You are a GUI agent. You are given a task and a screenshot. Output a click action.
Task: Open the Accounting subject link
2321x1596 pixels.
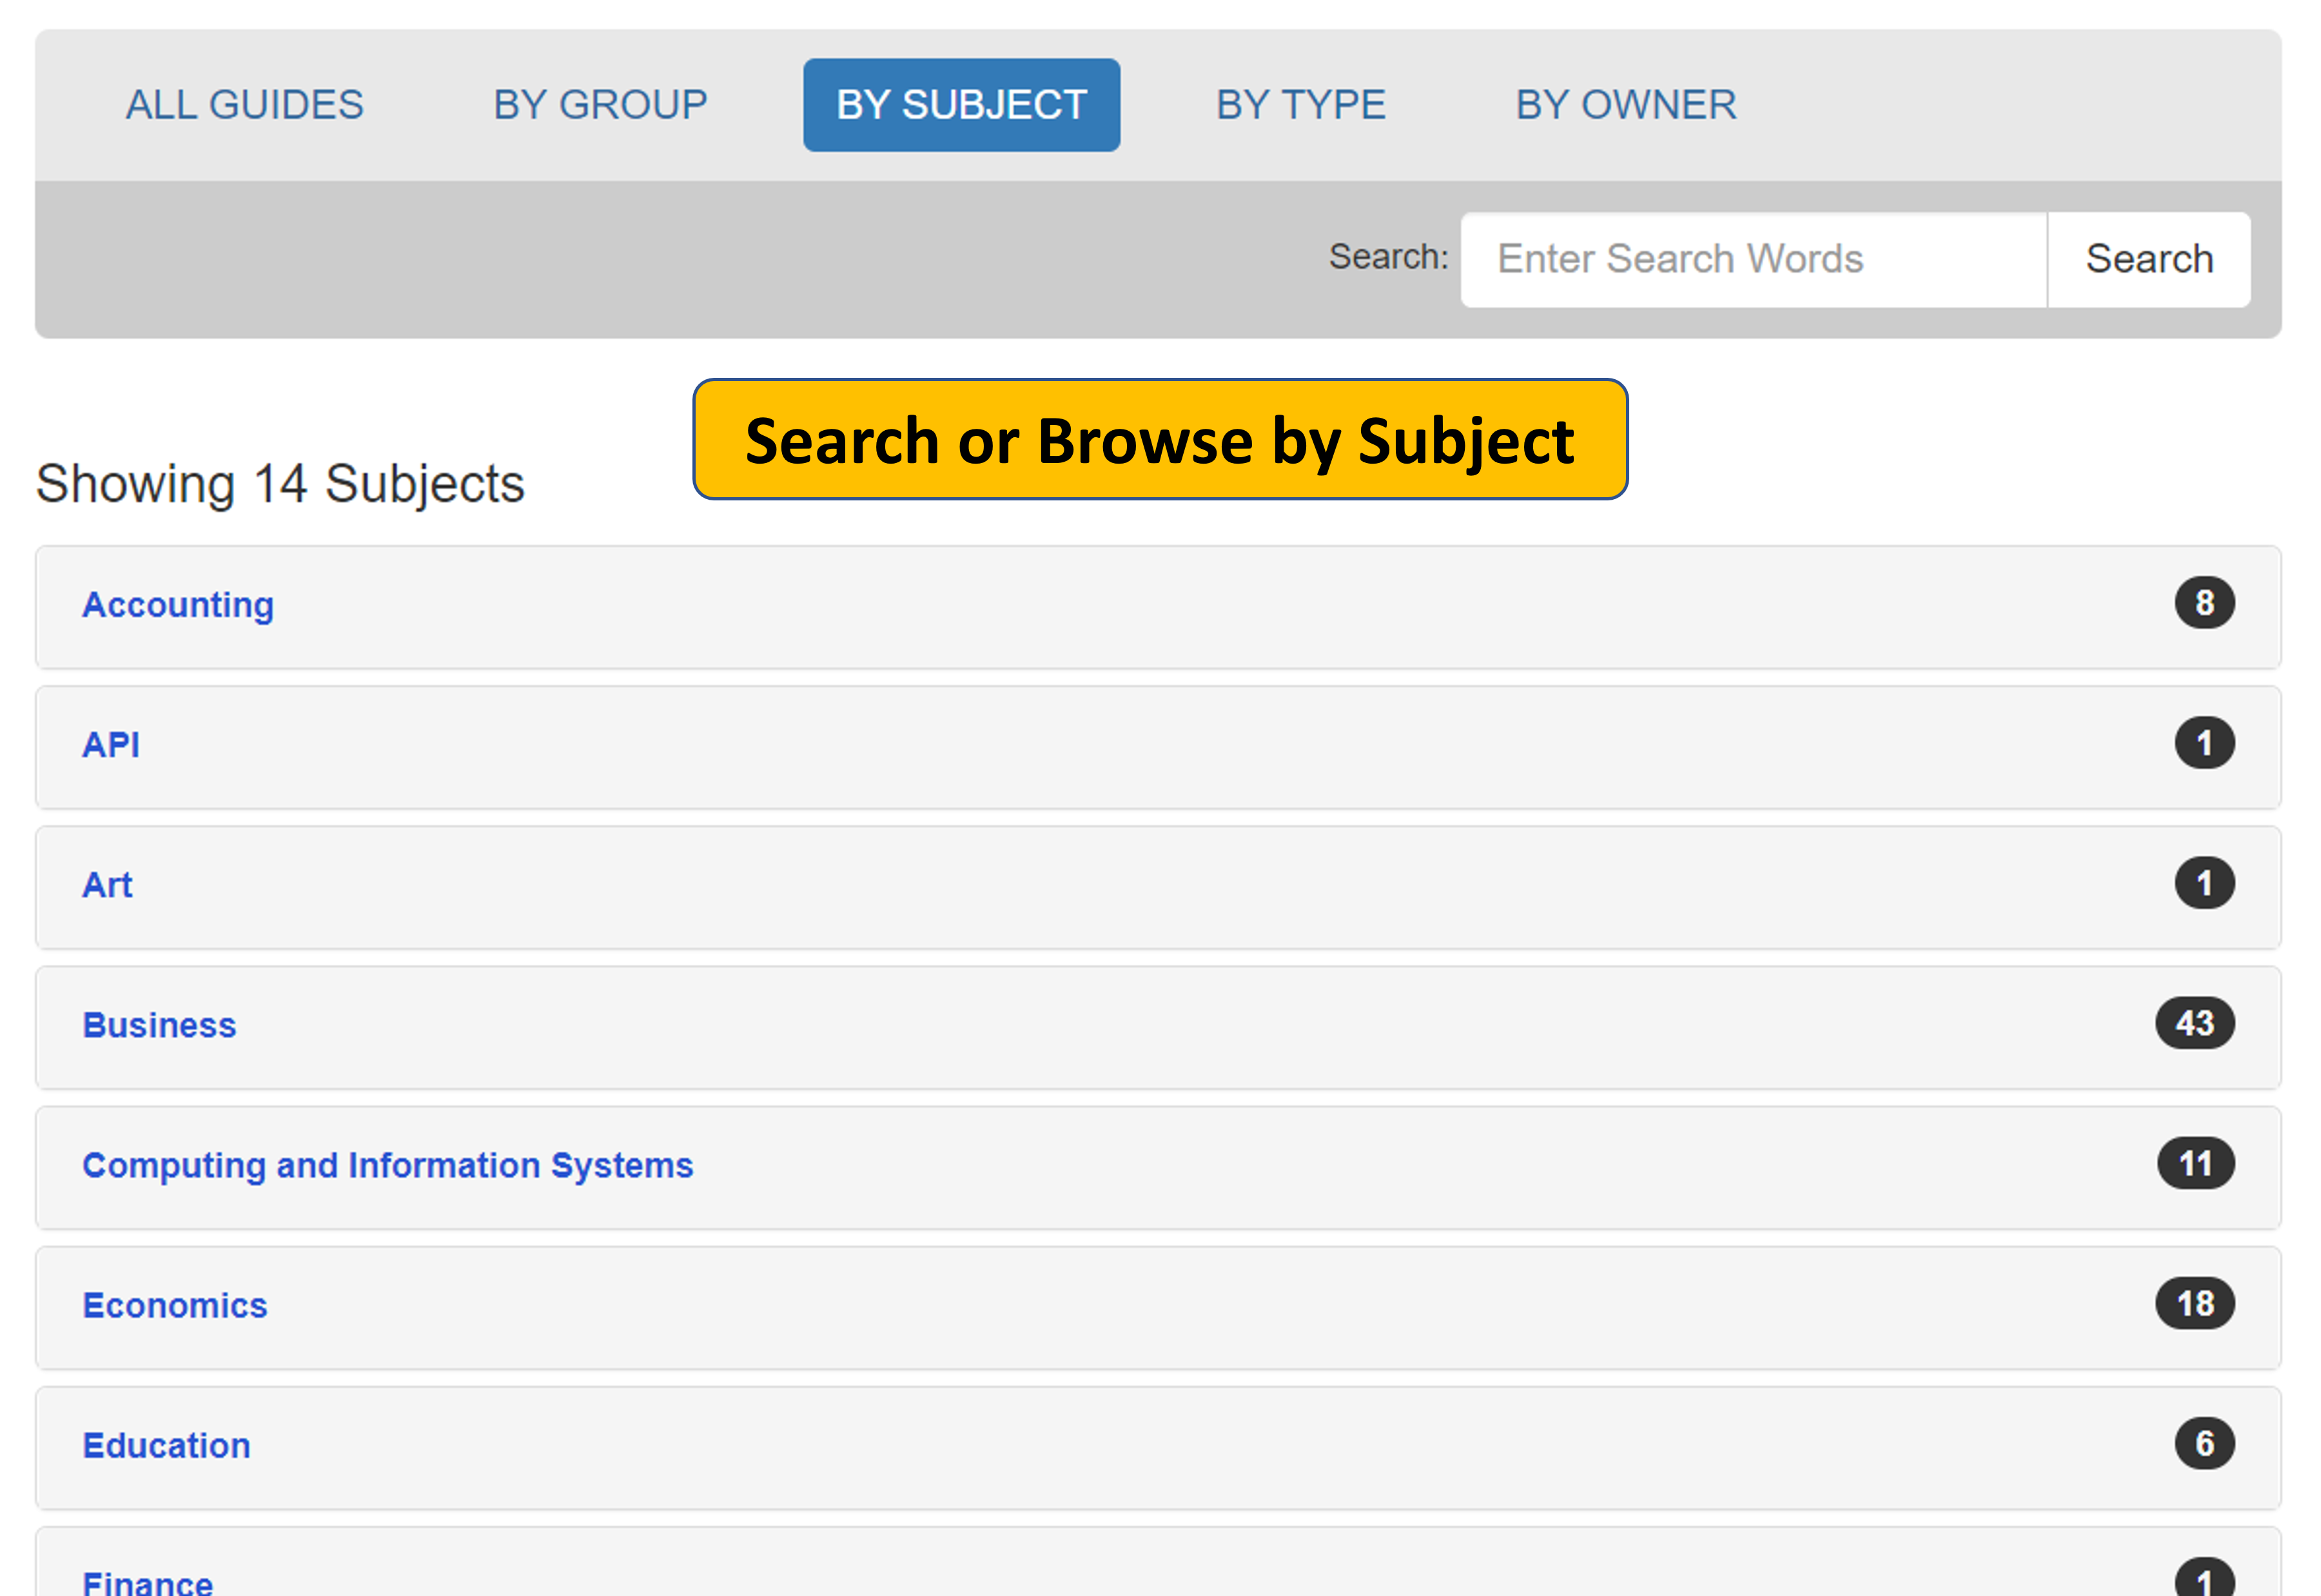pos(178,605)
